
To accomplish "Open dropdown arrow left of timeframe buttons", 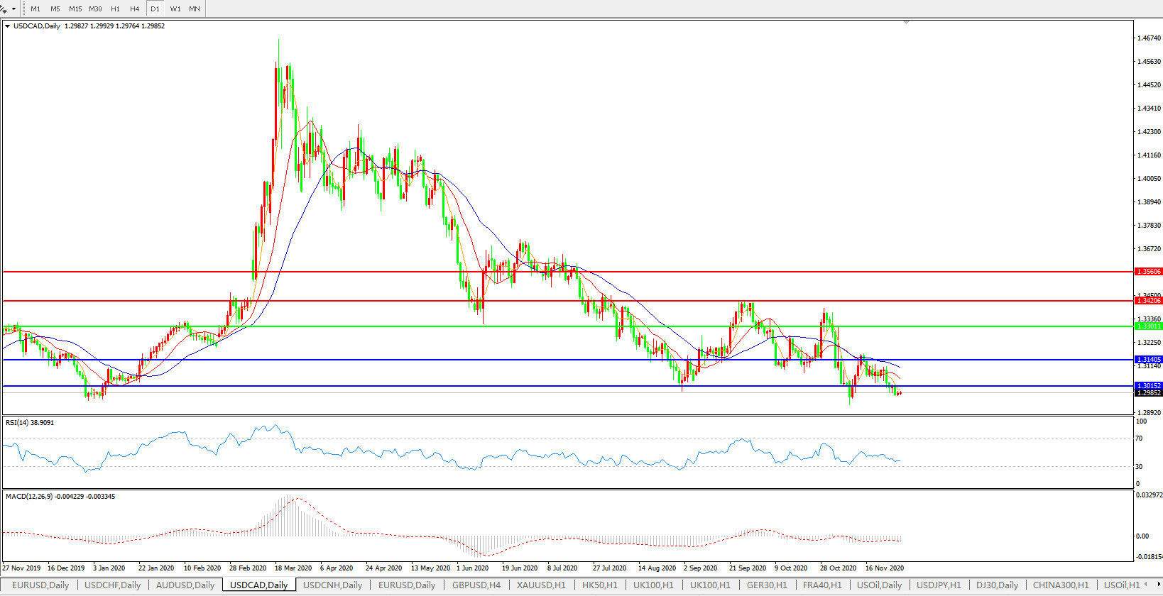I will pos(13,9).
